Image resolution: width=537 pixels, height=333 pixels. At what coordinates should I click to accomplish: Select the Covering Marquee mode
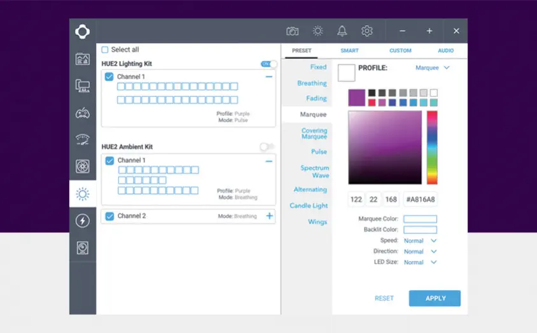[x=314, y=133]
